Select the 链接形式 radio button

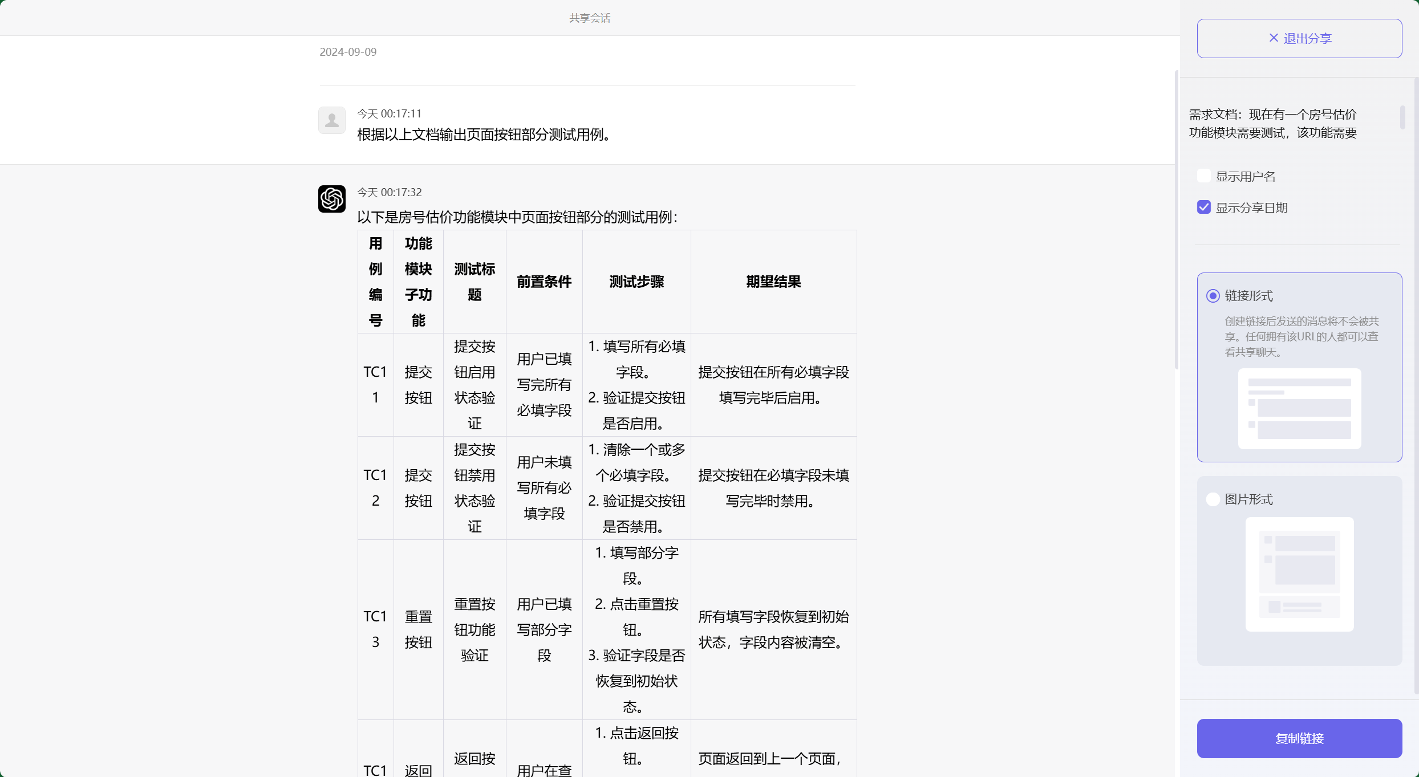click(1213, 296)
